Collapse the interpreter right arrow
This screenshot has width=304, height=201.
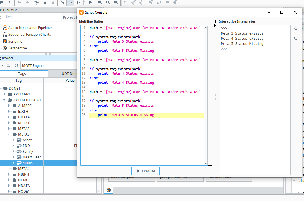click(x=215, y=25)
